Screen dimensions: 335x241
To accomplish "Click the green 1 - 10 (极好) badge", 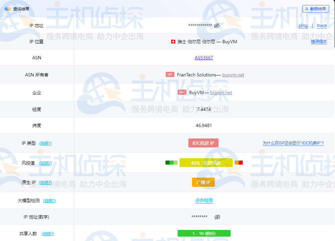I will click(203, 233).
